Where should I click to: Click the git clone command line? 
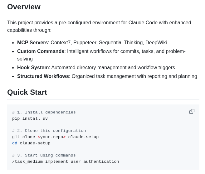[56, 137]
